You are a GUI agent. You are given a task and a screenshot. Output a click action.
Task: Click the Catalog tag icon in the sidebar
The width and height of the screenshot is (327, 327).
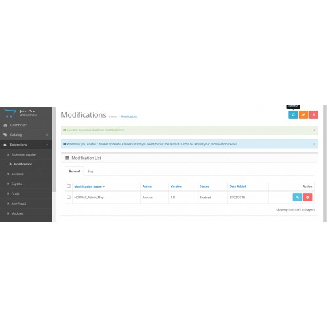pos(5,135)
